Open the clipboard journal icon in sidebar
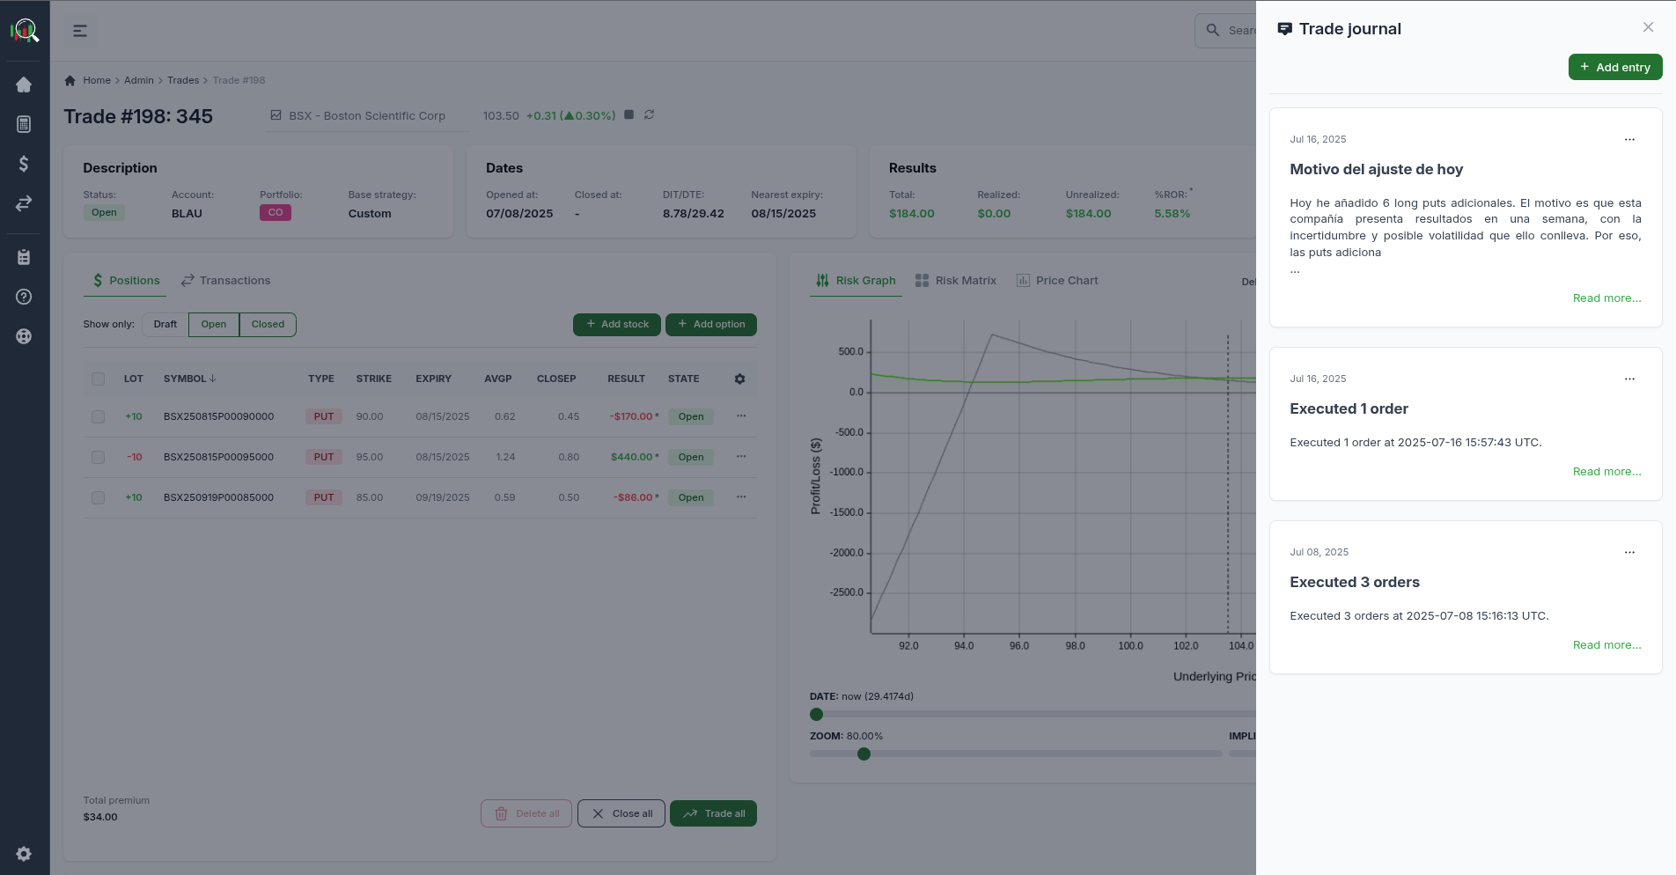This screenshot has width=1676, height=875. click(x=24, y=256)
